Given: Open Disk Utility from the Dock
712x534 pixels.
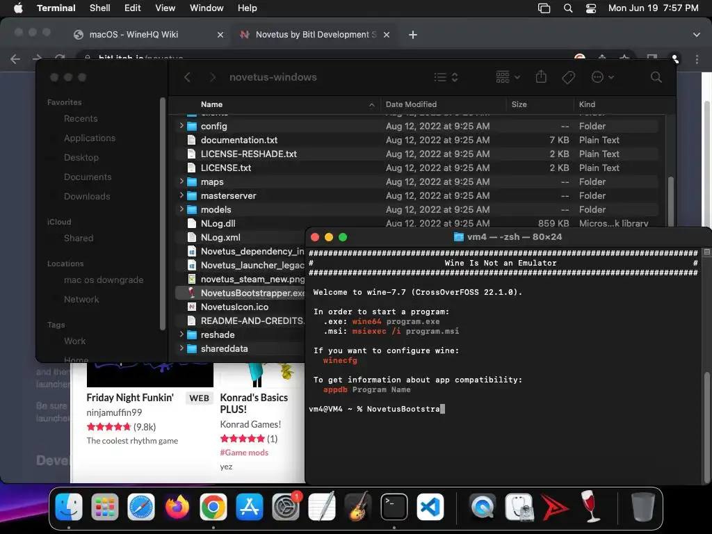Looking at the screenshot, I should [x=519, y=506].
